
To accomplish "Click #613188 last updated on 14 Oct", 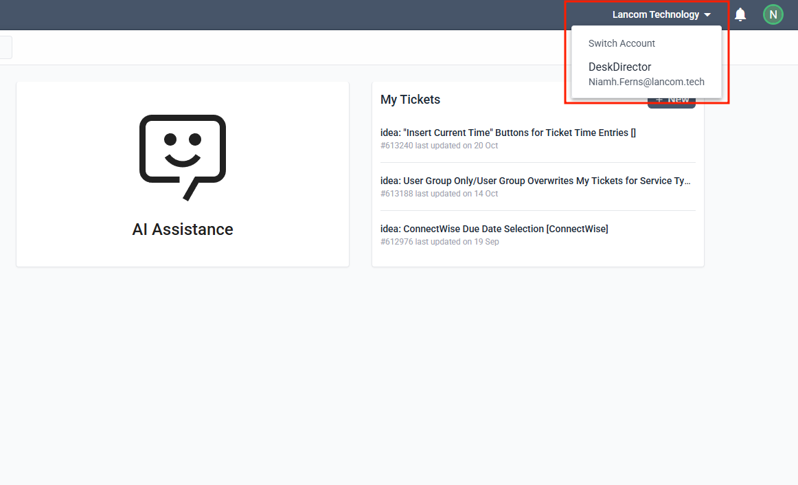I will point(440,194).
